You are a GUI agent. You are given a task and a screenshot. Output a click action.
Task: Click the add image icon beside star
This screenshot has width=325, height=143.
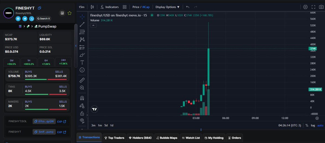62,13
